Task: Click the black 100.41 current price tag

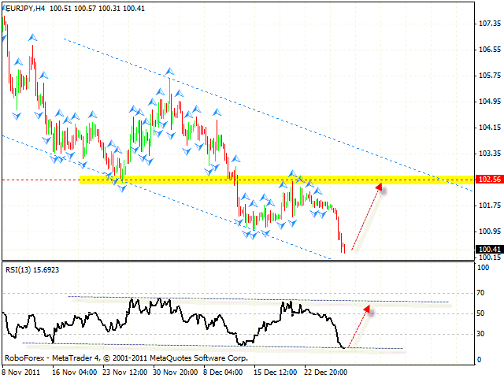Action: (x=489, y=250)
